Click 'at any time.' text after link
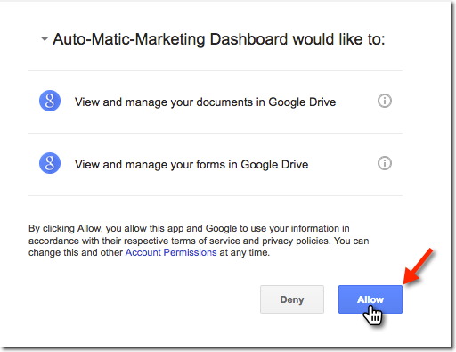Screen dimensions: 456x352 (245, 252)
